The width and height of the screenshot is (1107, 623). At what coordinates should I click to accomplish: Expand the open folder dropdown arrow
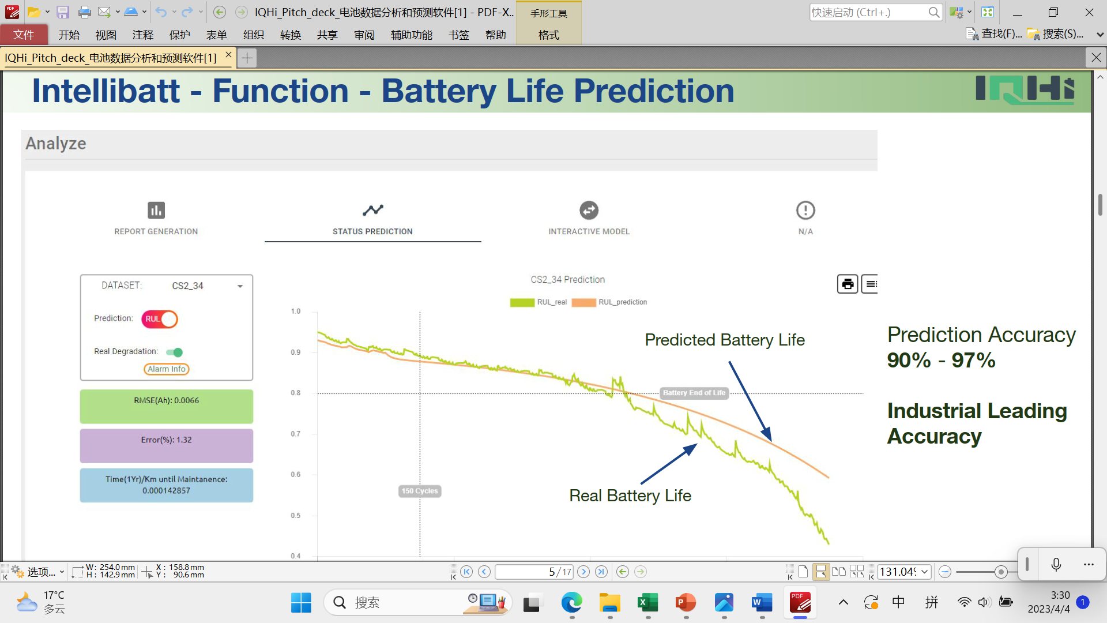click(47, 12)
